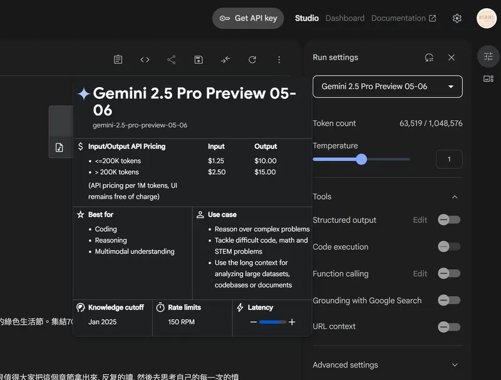Turn on Code execution
This screenshot has width=501, height=380.
pos(449,247)
